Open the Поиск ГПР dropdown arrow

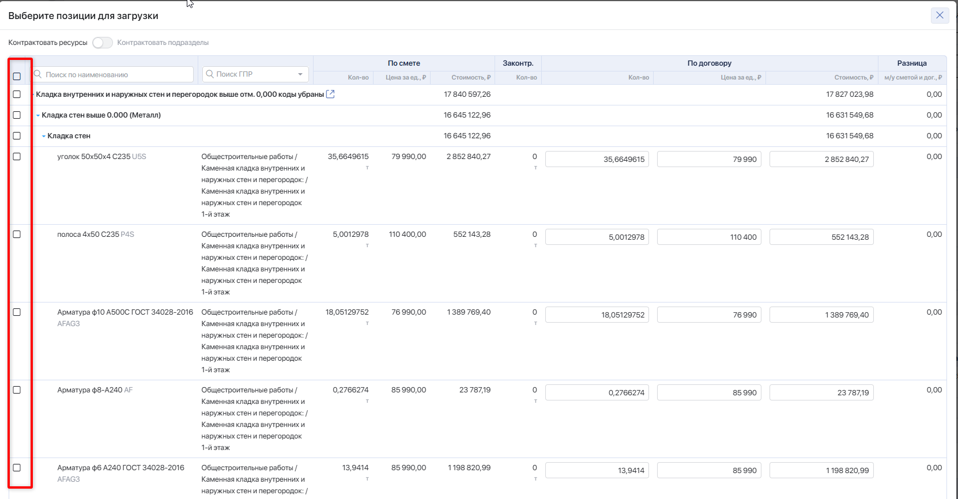300,74
